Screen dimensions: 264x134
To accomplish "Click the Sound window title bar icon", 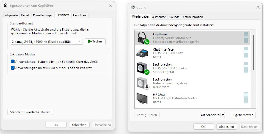I will coord(133,7).
